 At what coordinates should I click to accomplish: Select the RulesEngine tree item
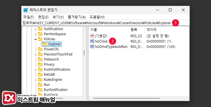click(x=53, y=80)
